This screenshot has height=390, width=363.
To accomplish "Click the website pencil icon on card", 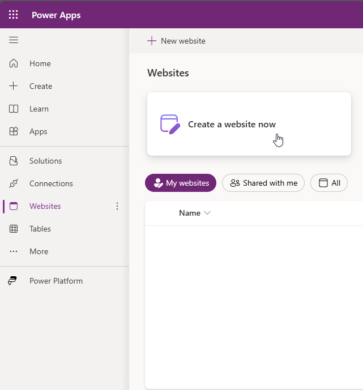I will pyautogui.click(x=170, y=124).
